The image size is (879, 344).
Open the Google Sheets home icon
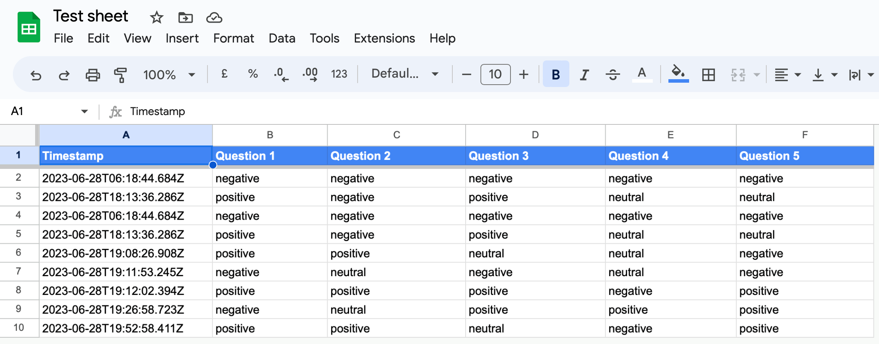pyautogui.click(x=29, y=27)
